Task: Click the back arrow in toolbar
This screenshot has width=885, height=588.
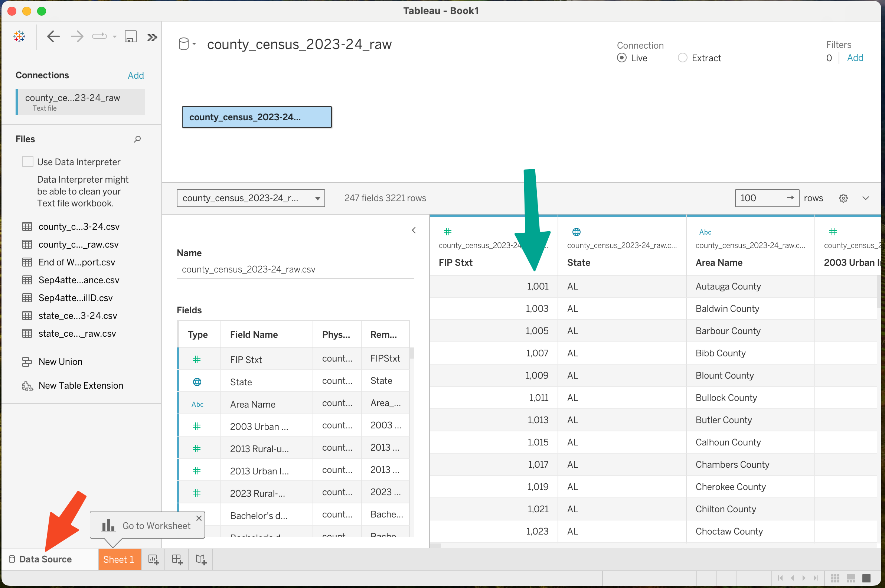Action: [x=53, y=36]
